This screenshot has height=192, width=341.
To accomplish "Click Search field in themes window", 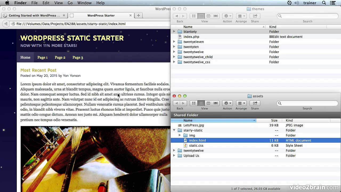I will point(307,16).
